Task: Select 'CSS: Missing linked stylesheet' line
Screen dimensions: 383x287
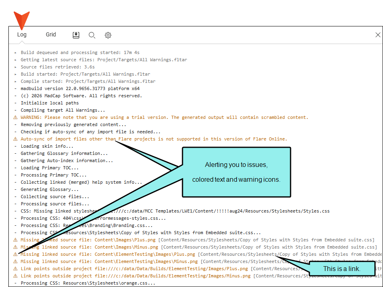Action: click(175, 211)
